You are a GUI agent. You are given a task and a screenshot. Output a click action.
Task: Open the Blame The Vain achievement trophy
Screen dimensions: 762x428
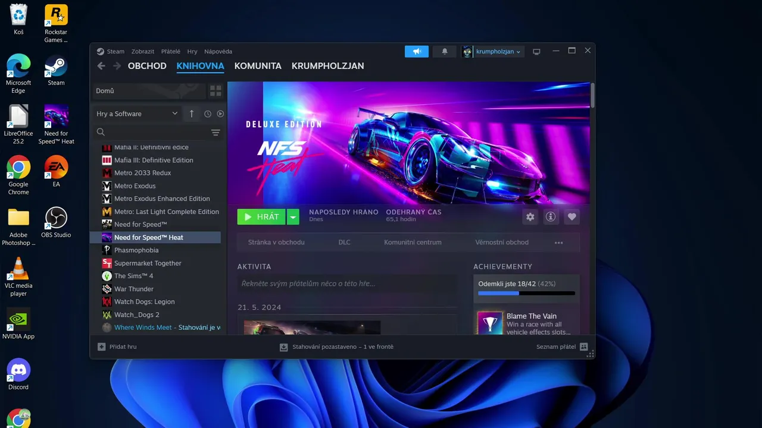pyautogui.click(x=490, y=323)
